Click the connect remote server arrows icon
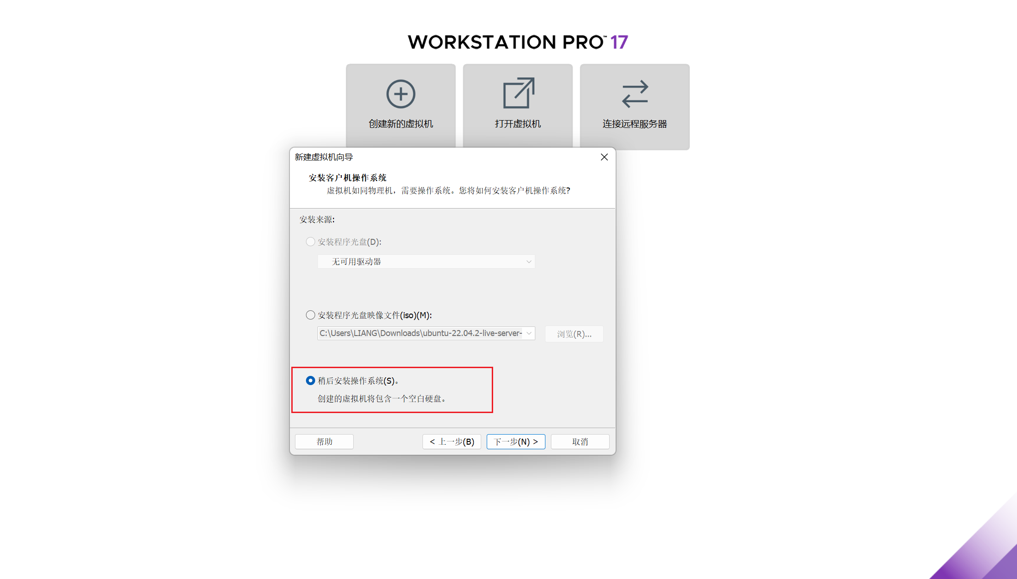This screenshot has width=1017, height=579. point(635,94)
